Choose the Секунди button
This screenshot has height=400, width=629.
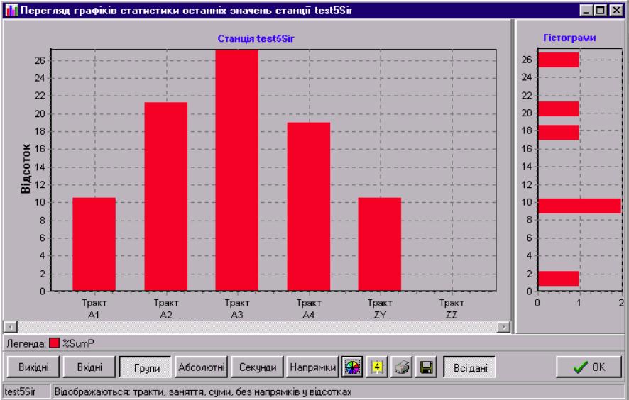[x=257, y=367]
